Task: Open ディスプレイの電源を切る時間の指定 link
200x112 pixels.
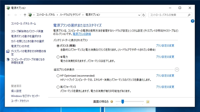Action: (x=28, y=53)
